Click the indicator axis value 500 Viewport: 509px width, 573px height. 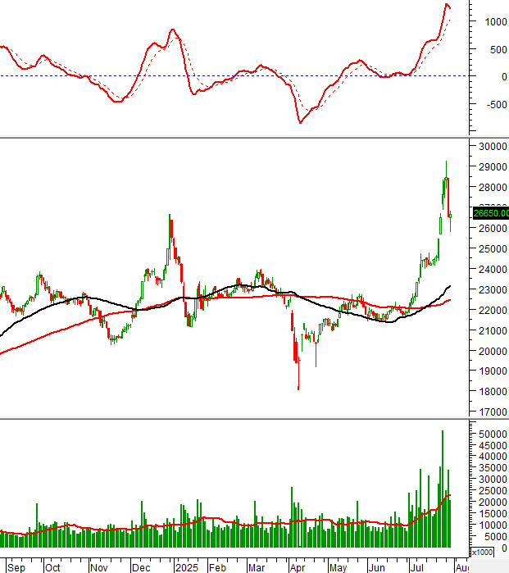498,50
